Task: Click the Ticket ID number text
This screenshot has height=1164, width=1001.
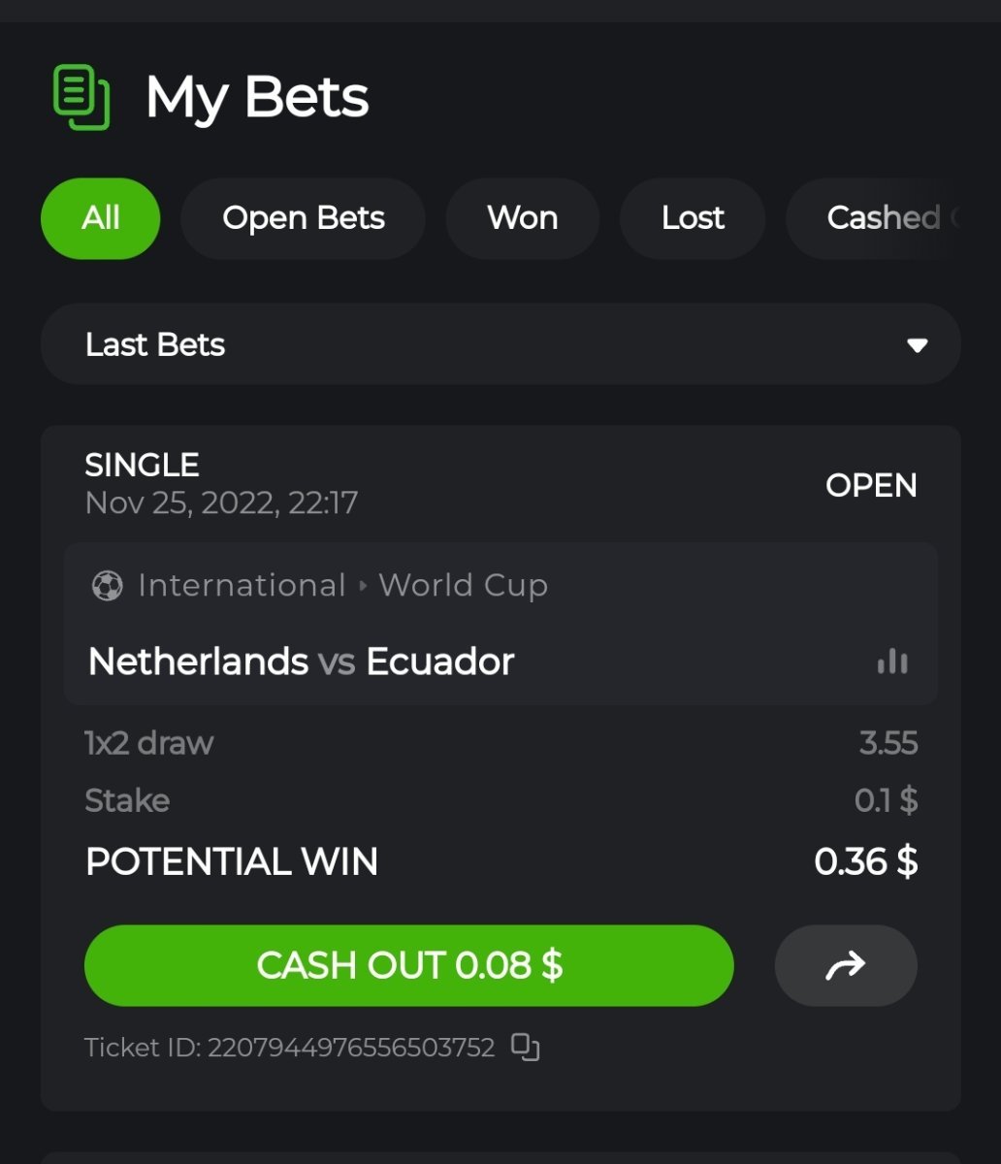Action: [351, 1048]
